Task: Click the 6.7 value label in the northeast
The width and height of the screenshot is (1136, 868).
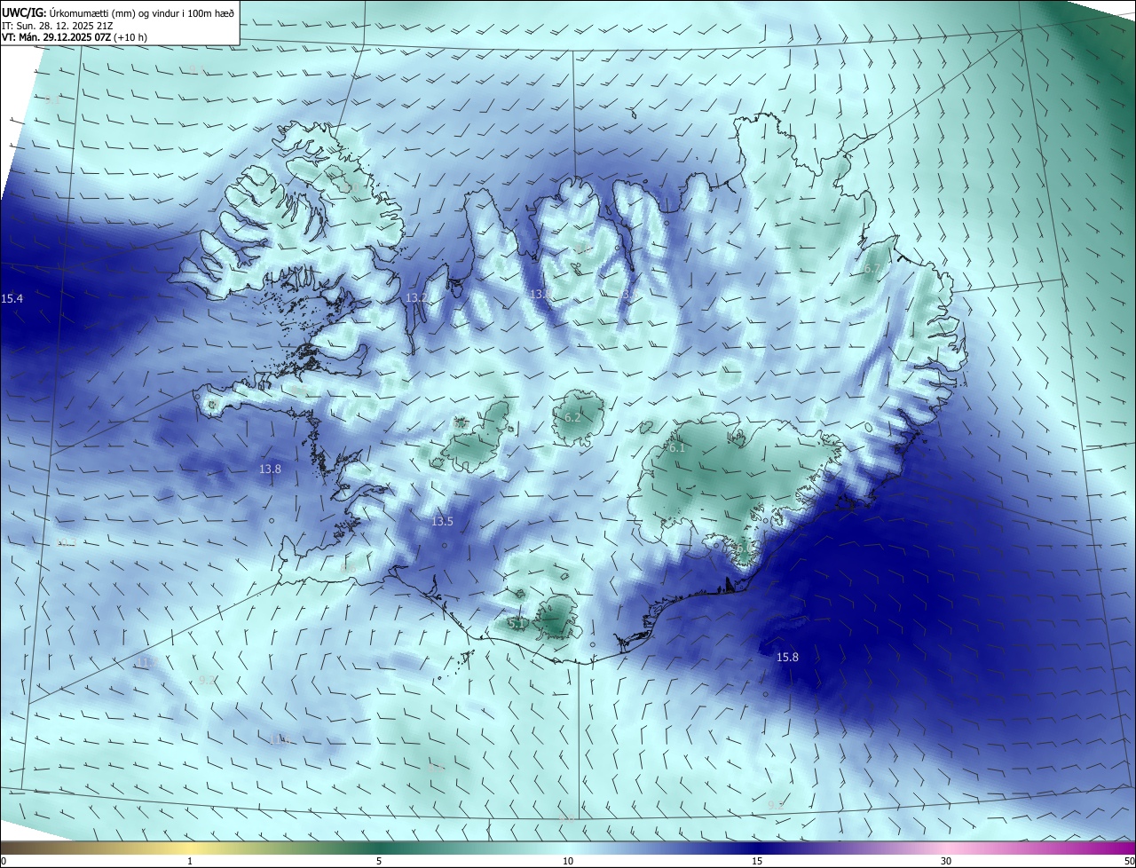Action: click(872, 269)
